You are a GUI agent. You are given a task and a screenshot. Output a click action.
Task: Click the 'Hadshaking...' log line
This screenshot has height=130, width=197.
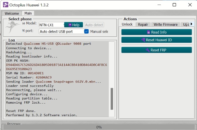coord(19,52)
